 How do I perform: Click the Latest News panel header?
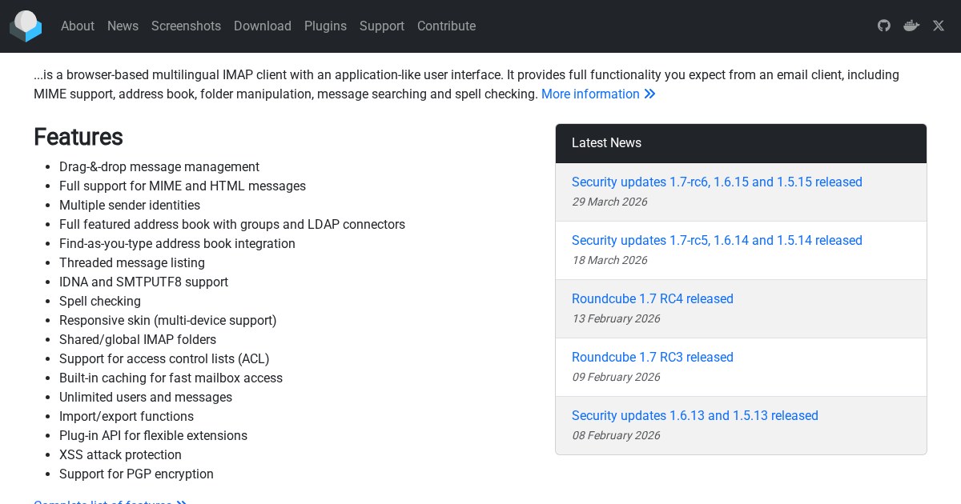pos(741,143)
